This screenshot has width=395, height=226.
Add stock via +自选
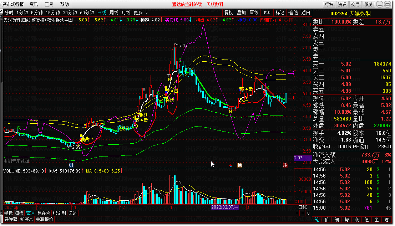click(x=293, y=12)
